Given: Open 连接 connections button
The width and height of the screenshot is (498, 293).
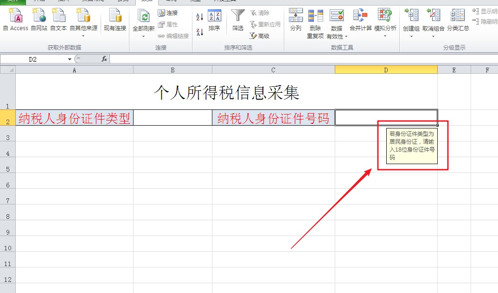Looking at the screenshot, I should tap(168, 13).
